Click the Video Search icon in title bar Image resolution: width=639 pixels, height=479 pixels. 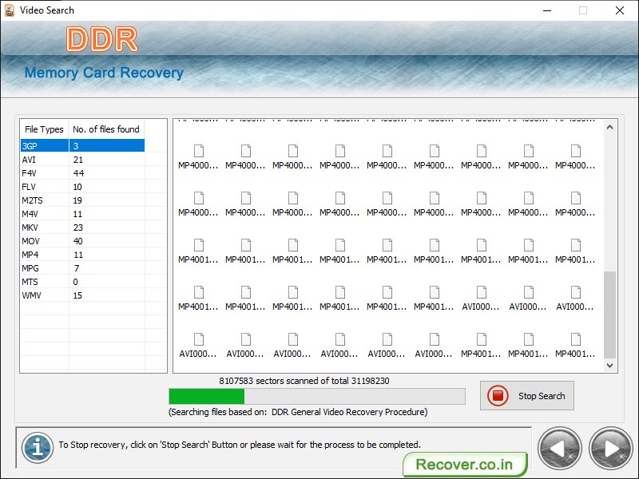coord(11,10)
